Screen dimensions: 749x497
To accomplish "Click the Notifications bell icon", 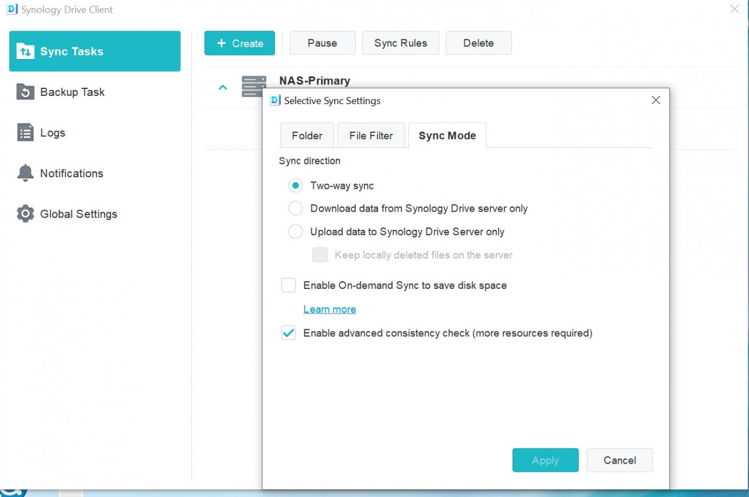I will click(x=25, y=173).
